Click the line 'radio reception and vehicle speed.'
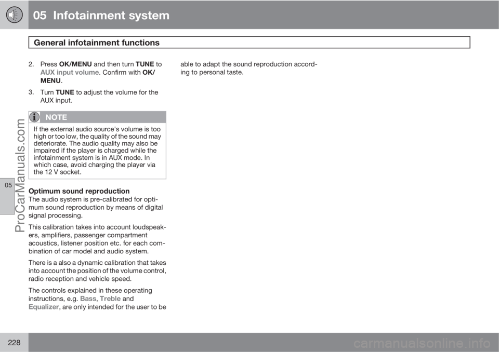The image size is (499, 352). pyautogui.click(x=80, y=279)
